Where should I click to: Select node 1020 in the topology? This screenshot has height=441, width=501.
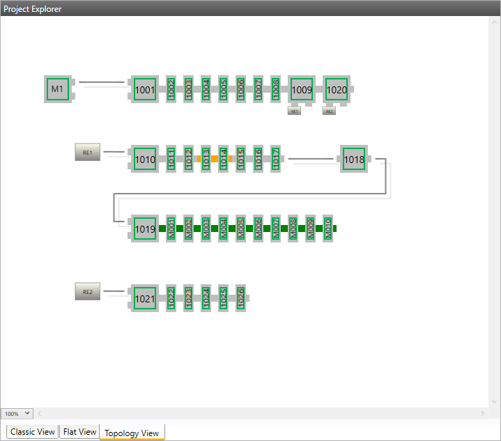coord(337,89)
